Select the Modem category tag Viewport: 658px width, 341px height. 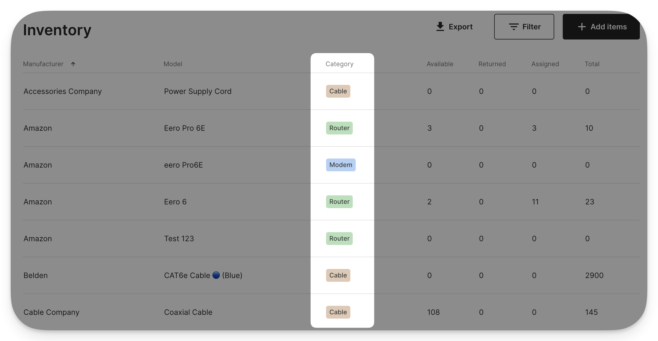point(340,165)
